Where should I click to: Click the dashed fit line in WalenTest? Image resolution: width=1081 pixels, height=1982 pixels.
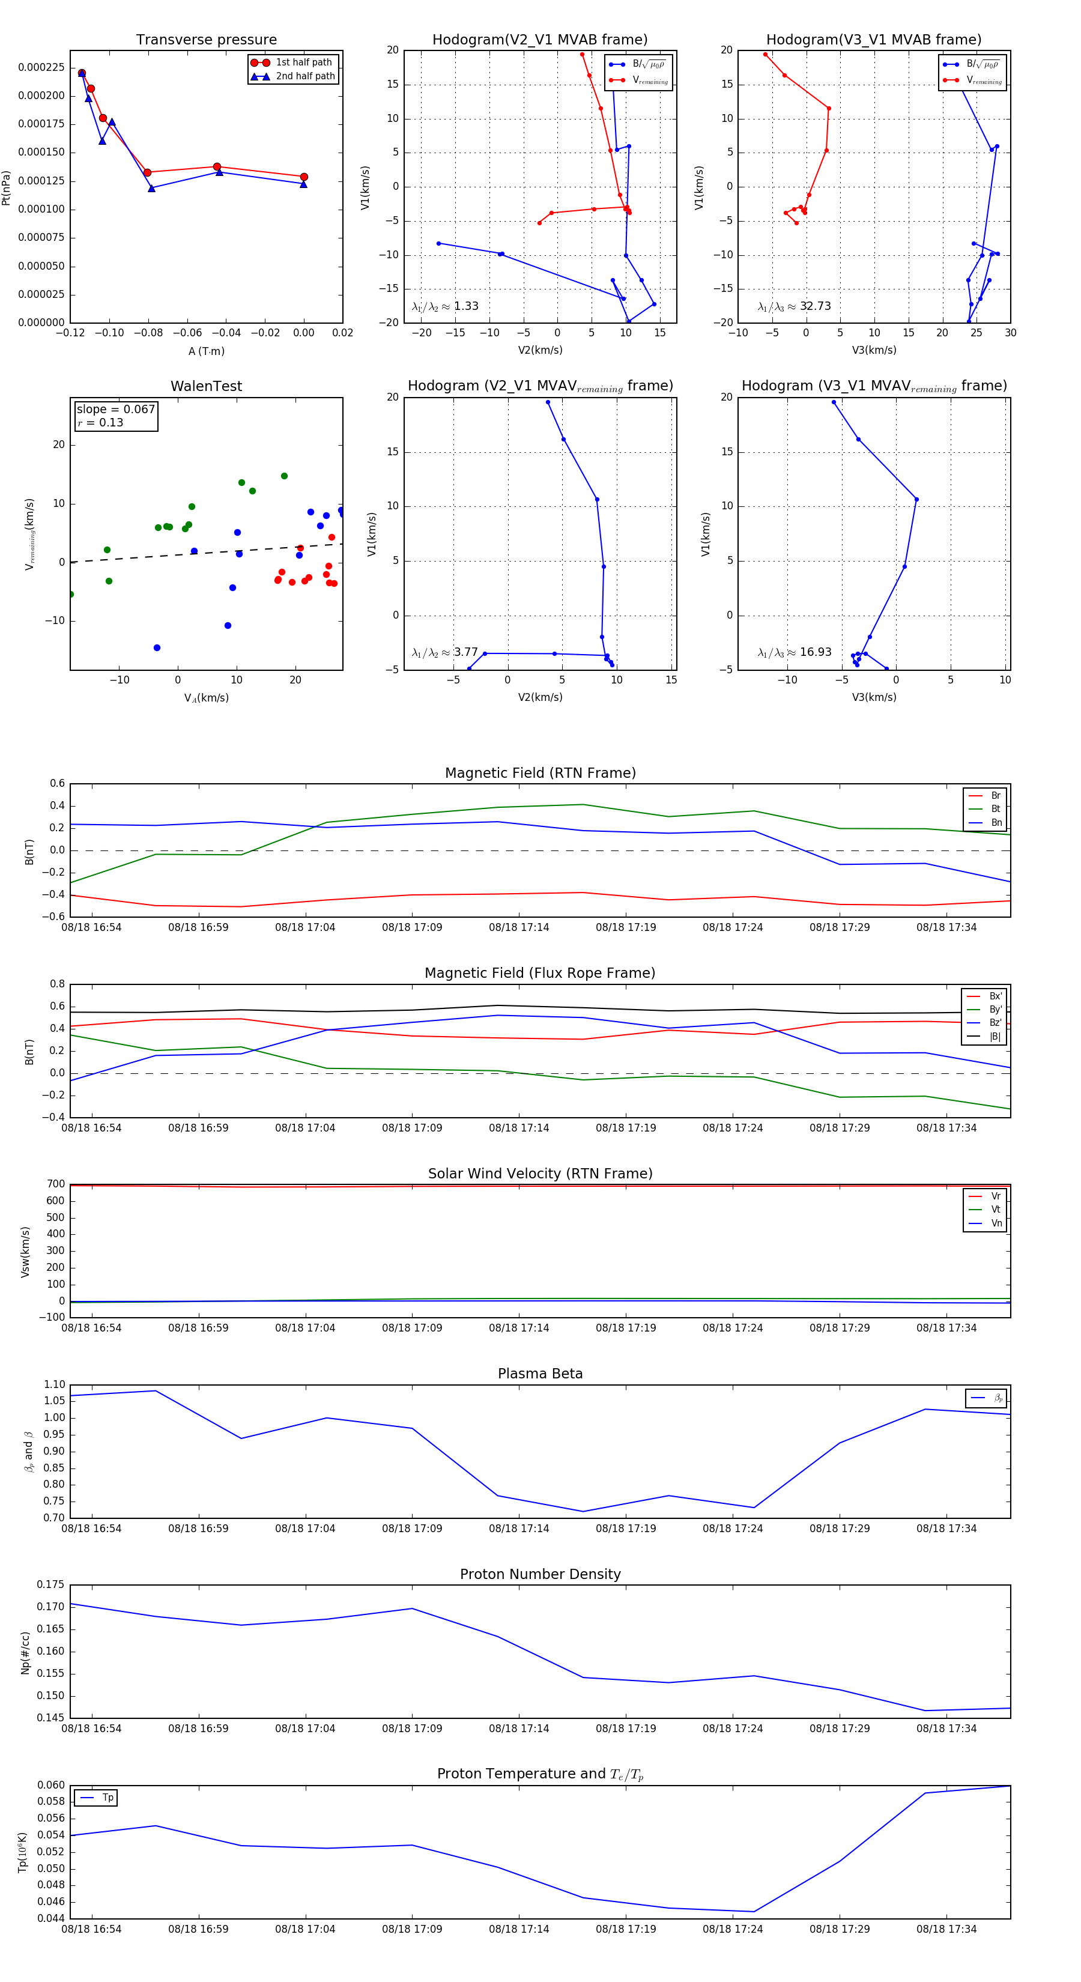pyautogui.click(x=206, y=553)
